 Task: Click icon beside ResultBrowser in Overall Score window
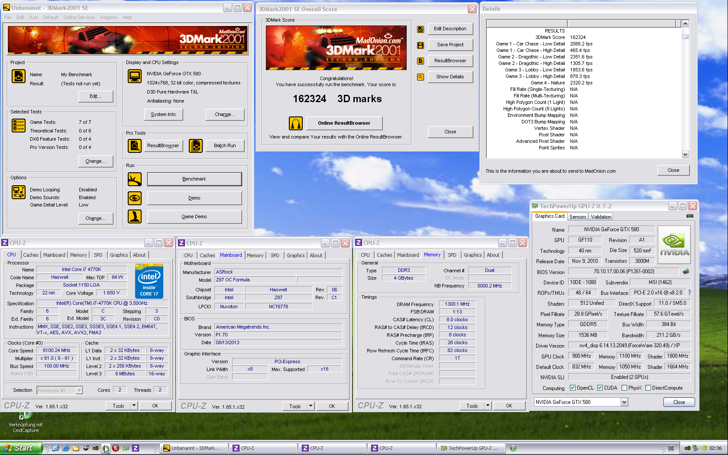click(420, 61)
